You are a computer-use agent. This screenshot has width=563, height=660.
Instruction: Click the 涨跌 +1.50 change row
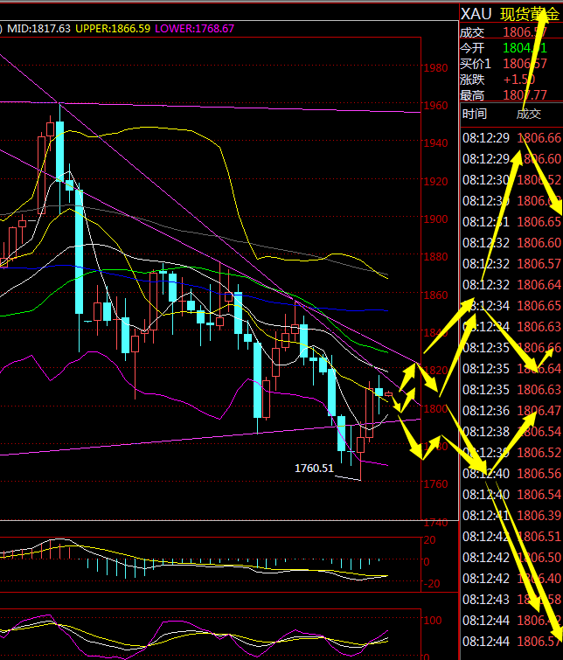(x=511, y=80)
